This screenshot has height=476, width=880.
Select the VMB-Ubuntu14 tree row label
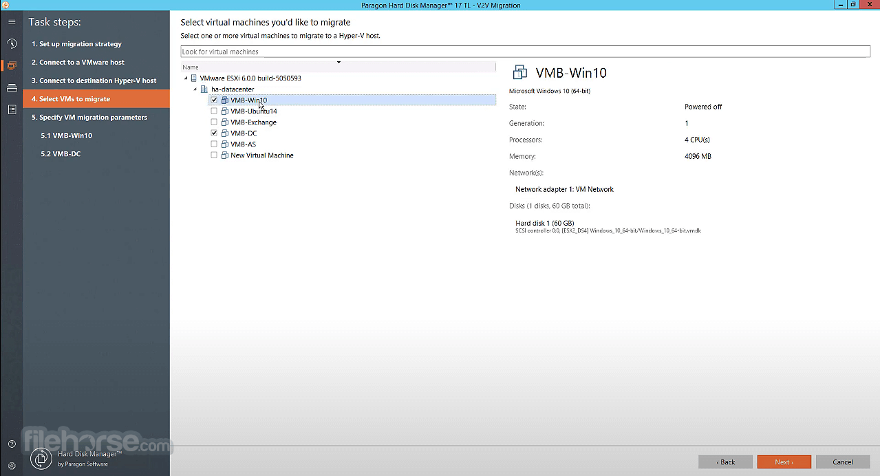254,111
